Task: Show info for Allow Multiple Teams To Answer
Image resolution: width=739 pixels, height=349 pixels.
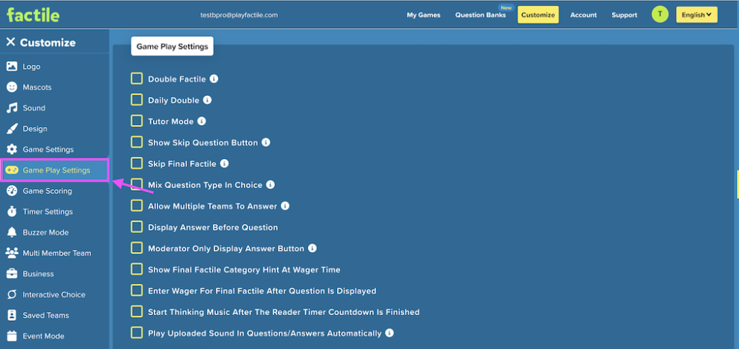Action: tap(285, 206)
